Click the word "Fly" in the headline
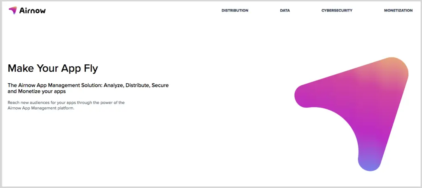The height and width of the screenshot is (188, 422). (89, 68)
